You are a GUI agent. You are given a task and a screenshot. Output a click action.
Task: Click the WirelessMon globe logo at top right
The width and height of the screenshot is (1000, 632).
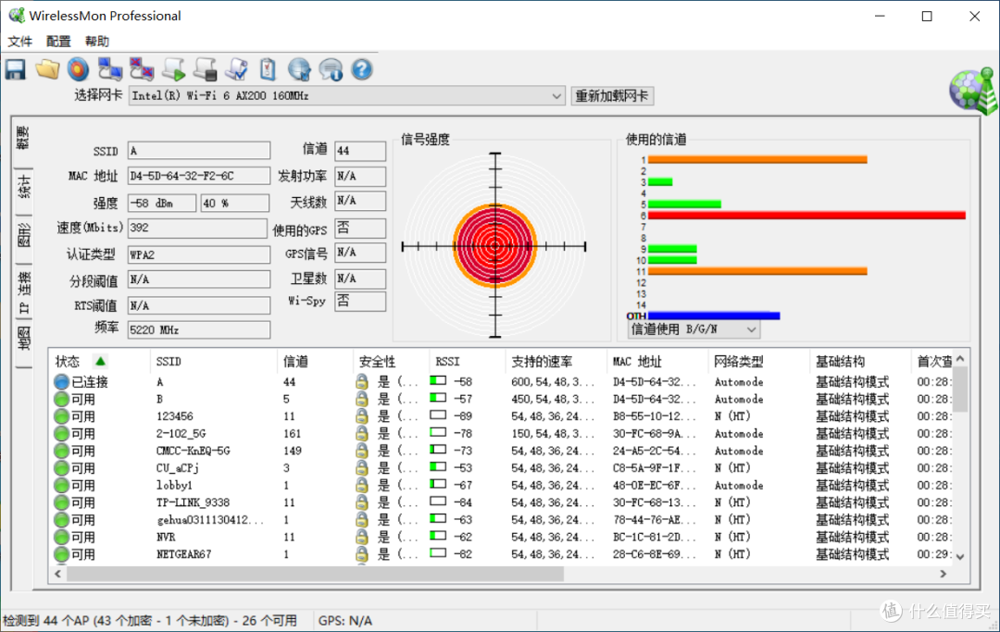pos(972,91)
